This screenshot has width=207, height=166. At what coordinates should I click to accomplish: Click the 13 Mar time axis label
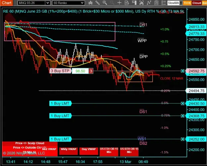click(126, 162)
